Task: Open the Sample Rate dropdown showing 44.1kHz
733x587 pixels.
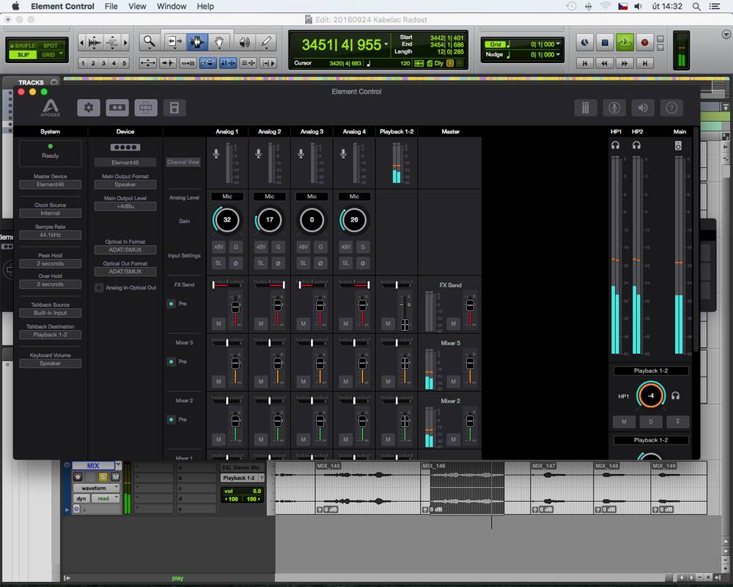Action: (x=50, y=235)
